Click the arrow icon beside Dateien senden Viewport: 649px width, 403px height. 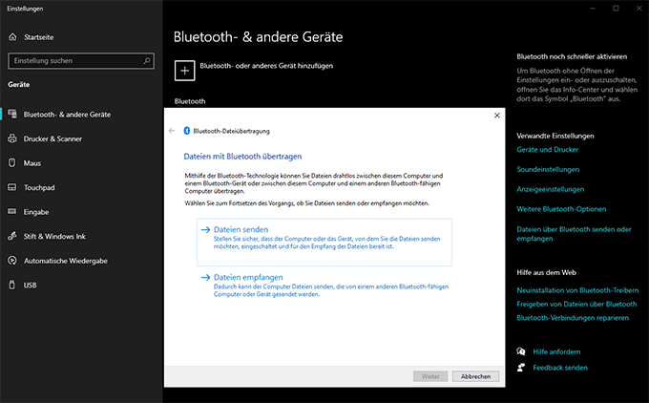pos(205,229)
